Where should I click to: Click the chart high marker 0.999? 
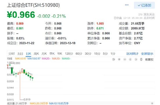coord(17,63)
